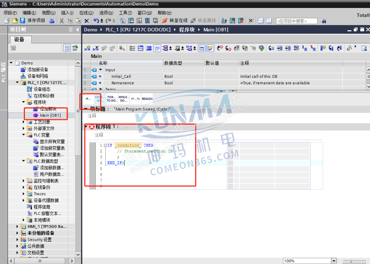
Task: Indent the selected code lines
Action: tap(280, 48)
